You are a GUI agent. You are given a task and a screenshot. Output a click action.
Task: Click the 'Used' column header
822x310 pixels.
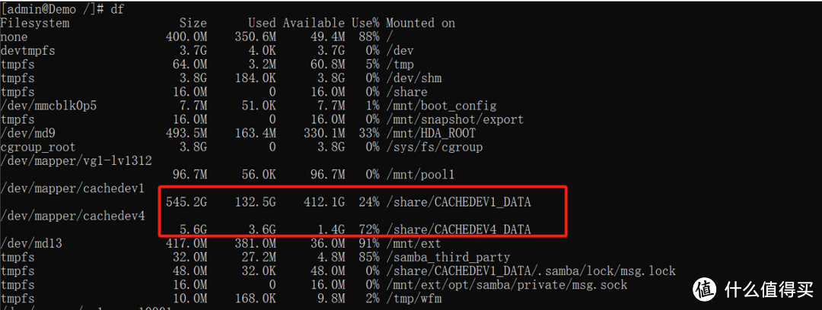[x=262, y=24]
